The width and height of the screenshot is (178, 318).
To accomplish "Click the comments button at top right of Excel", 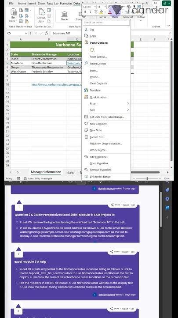I will coord(156,3).
